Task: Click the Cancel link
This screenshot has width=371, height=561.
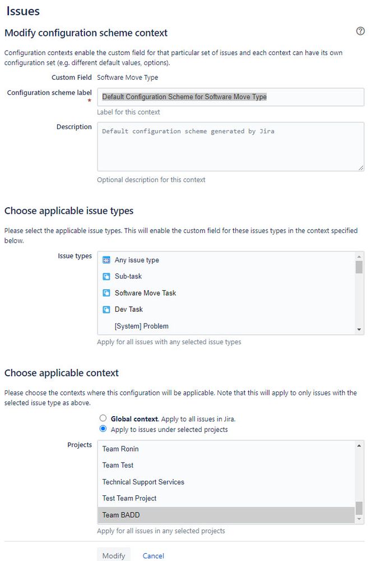Action: [x=153, y=555]
